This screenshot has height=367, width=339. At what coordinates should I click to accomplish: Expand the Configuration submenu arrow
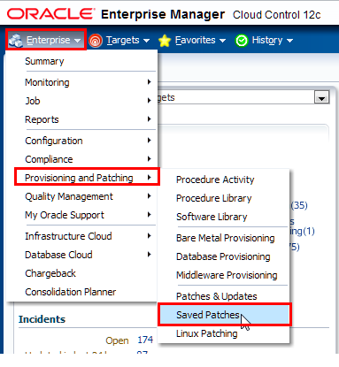[149, 141]
